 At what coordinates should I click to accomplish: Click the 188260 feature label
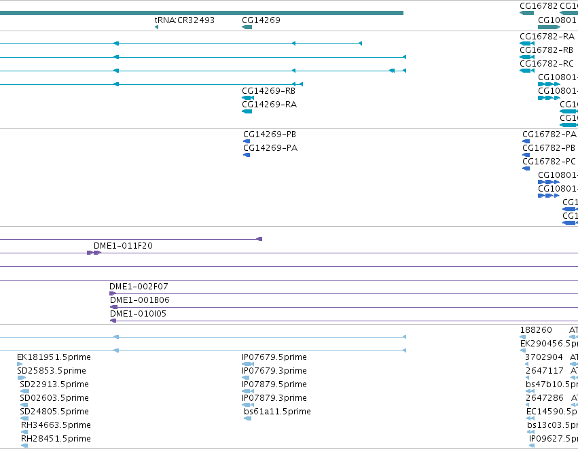coord(536,330)
